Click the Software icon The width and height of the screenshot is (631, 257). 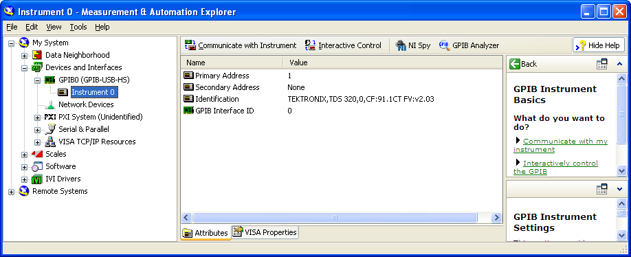click(37, 166)
